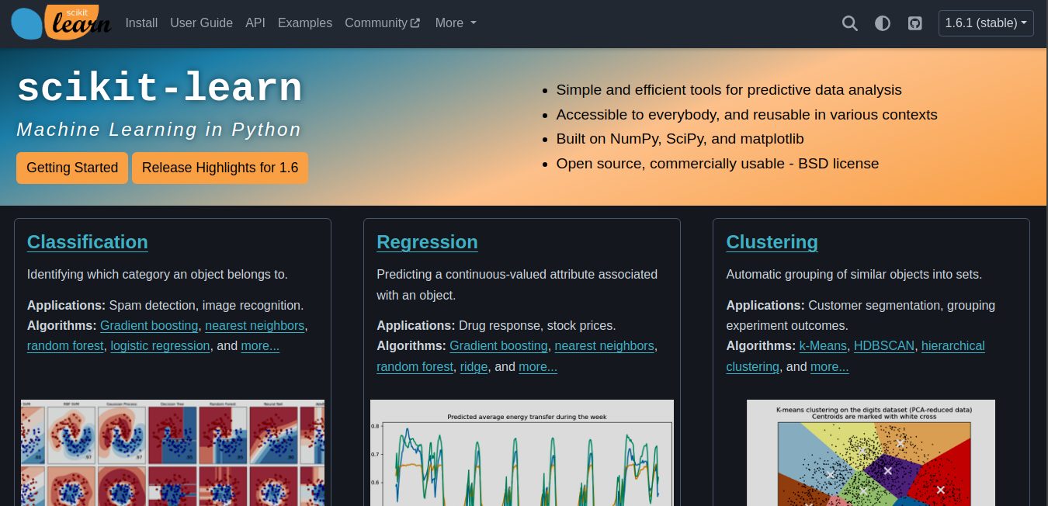Open the classifier comparison plot thumbnail
The image size is (1048, 506).
172,452
